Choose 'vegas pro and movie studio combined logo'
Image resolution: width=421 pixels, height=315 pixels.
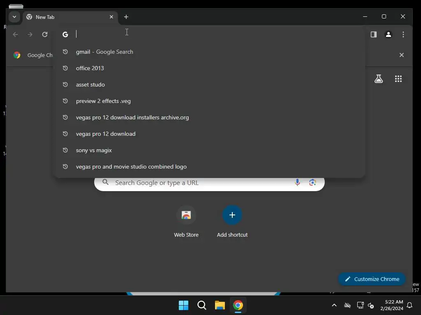coord(209,167)
